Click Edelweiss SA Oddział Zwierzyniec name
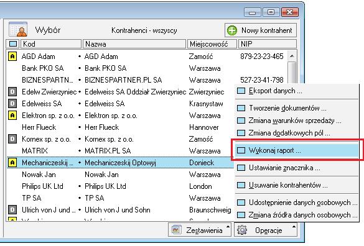This screenshot has height=246, width=364. pos(136,92)
